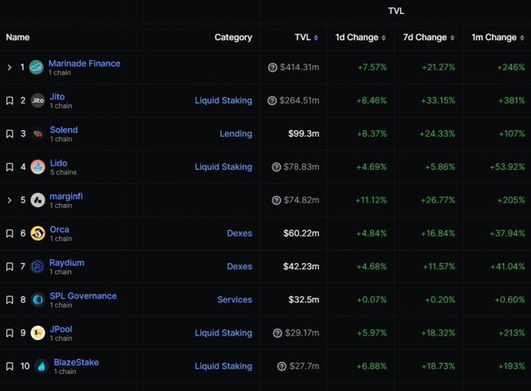The height and width of the screenshot is (391, 531).
Task: Click the +33.15% 7d change value
Action: coord(438,101)
